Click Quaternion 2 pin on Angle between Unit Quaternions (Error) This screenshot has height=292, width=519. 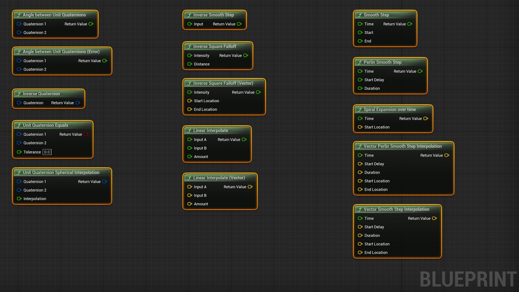(19, 69)
